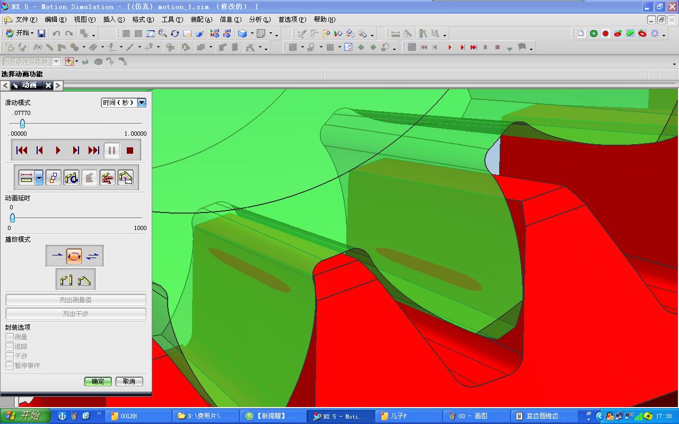The width and height of the screenshot is (679, 424).
Task: Switch to 00LHH taskbar window
Action: 139,416
